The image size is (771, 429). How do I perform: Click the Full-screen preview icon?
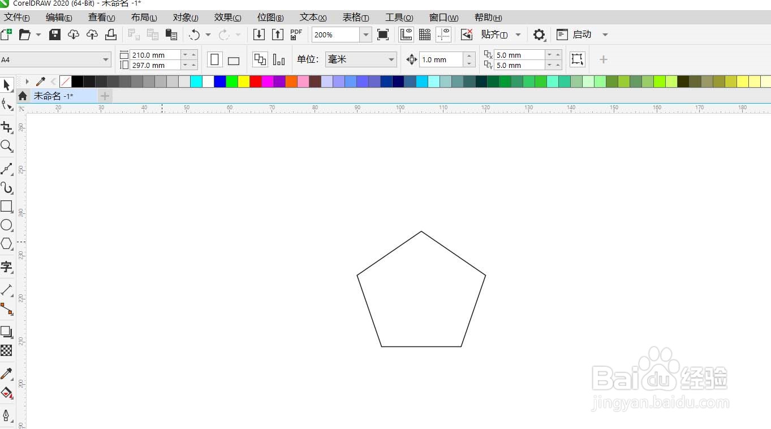pyautogui.click(x=383, y=35)
